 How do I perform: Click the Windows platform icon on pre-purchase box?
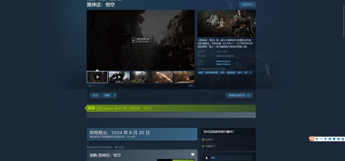pos(193,154)
